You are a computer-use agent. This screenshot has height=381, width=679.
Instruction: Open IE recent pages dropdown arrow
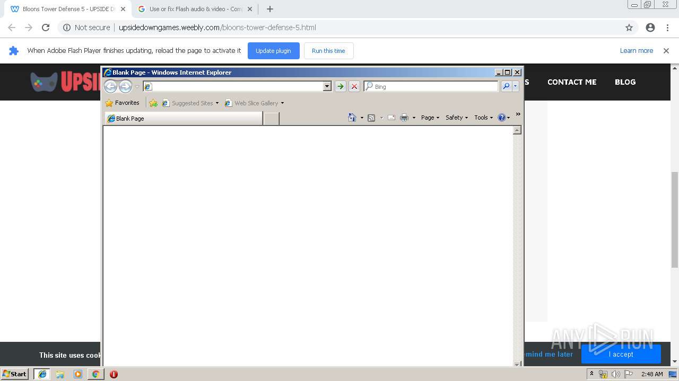(x=137, y=87)
